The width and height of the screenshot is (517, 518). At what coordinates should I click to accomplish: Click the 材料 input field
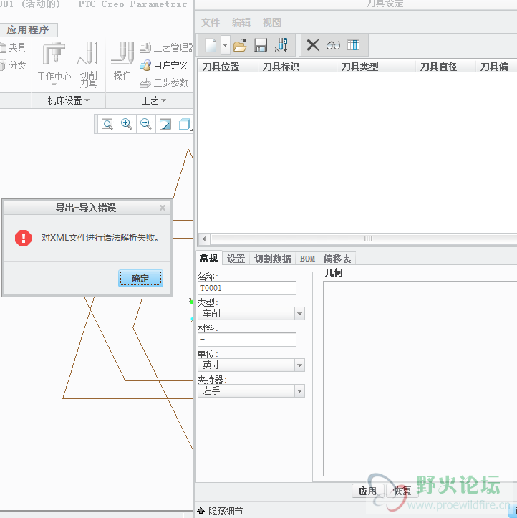click(247, 340)
